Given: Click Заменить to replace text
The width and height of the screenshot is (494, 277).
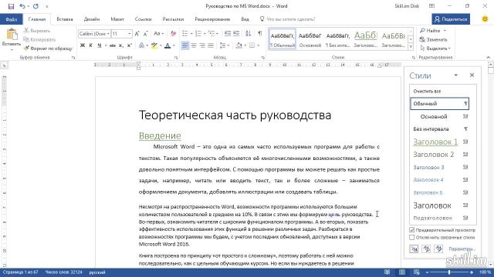Looking at the screenshot, I should tap(433, 39).
